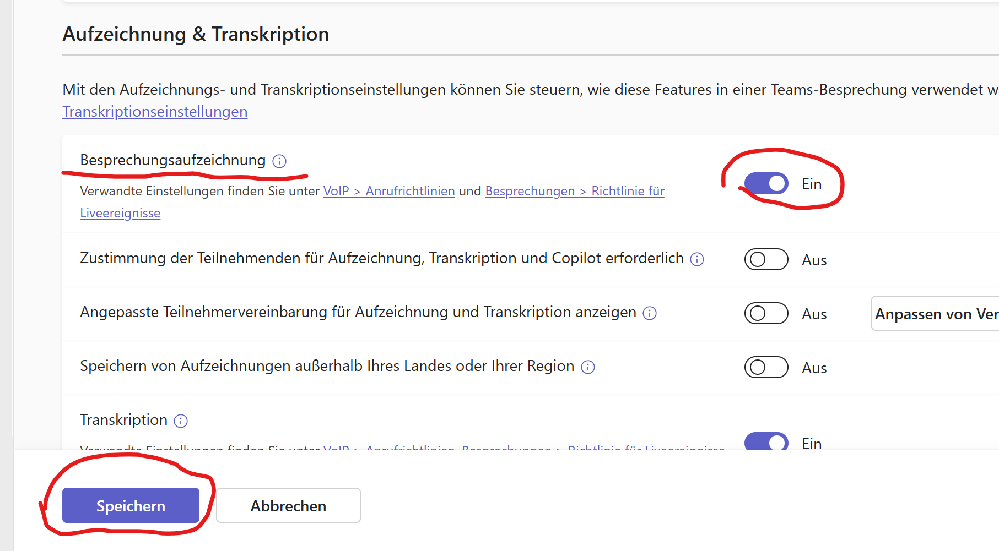Turn on Angepasste Teilnehmervereinbarung anzeigen toggle
Viewport: 999px width, 551px height.
(766, 313)
